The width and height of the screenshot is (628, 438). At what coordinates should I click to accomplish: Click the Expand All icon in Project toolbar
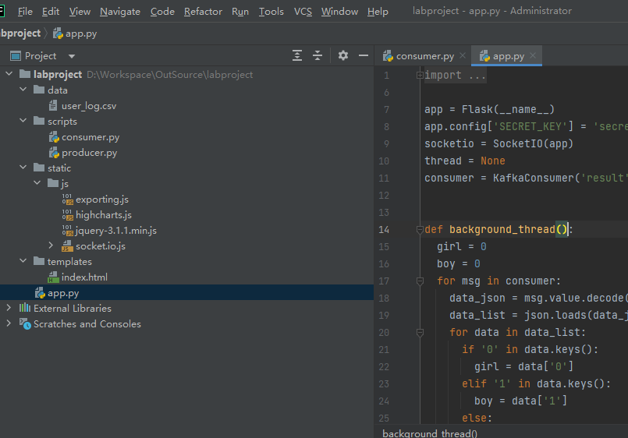[x=296, y=55]
